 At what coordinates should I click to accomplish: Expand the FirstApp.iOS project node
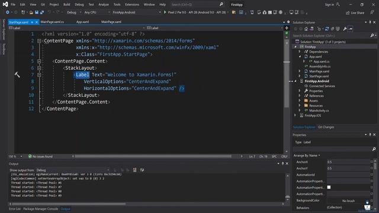coord(295,115)
